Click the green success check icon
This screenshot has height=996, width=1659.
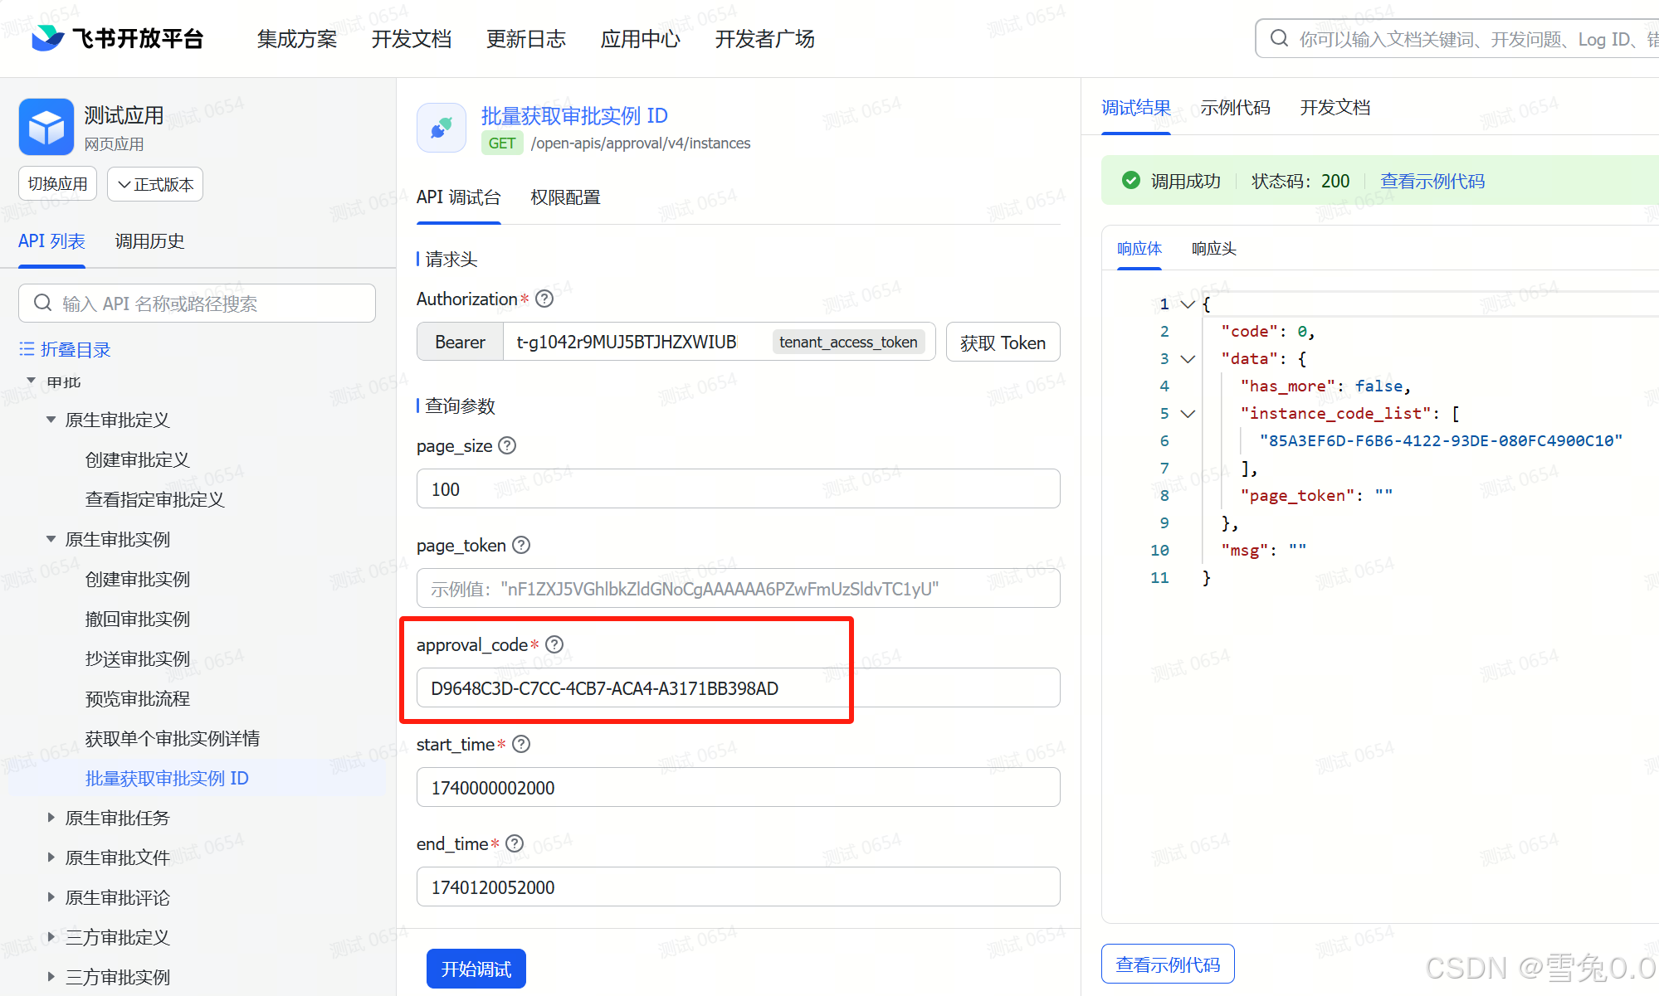pos(1130,180)
